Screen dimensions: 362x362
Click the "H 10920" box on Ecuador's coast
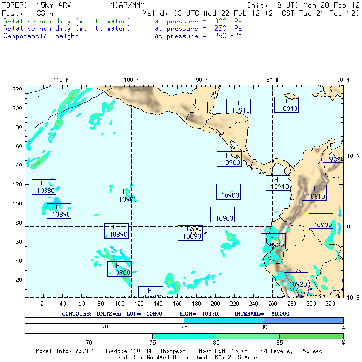coord(273,241)
